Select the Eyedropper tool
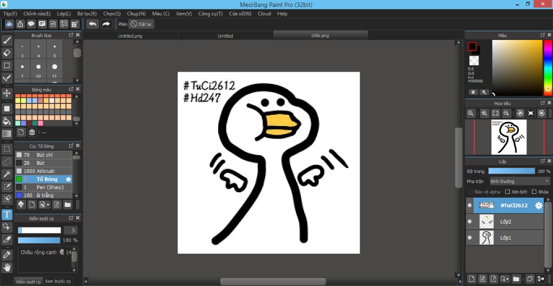 point(6,255)
